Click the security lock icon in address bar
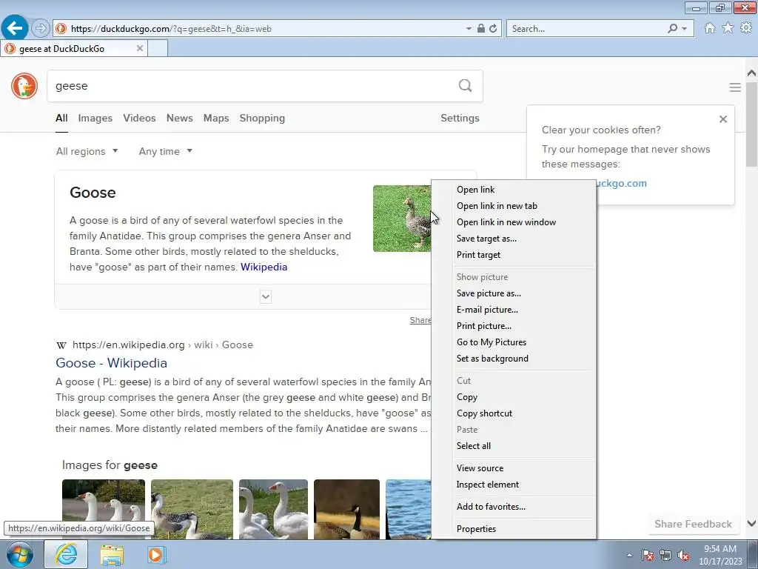758x569 pixels. click(x=481, y=29)
